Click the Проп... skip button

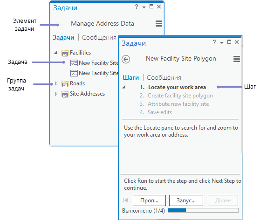[149, 200]
